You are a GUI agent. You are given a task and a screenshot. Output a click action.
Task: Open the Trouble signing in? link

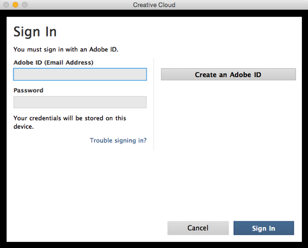pos(118,141)
